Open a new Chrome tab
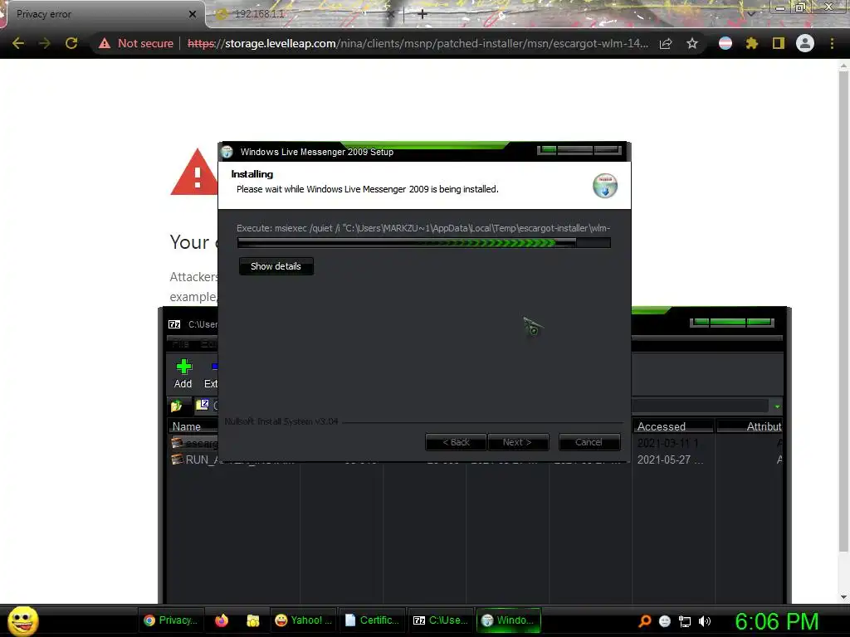This screenshot has height=637, width=850. click(423, 14)
